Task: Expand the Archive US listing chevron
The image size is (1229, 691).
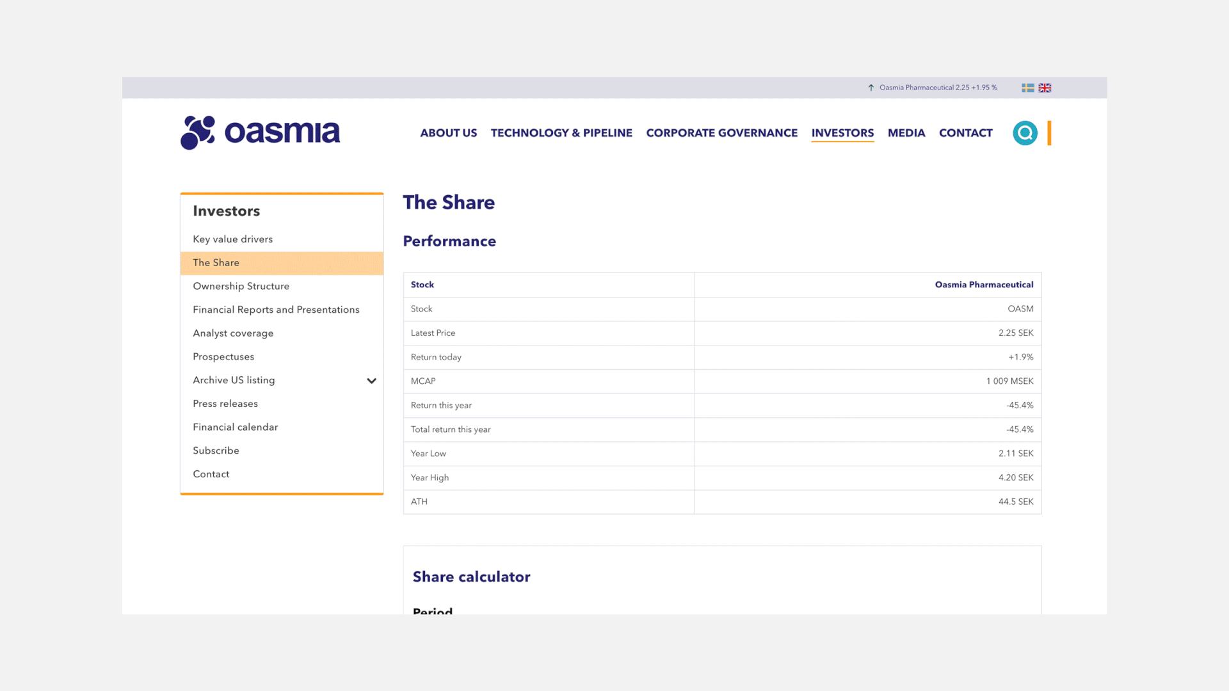Action: click(x=371, y=381)
